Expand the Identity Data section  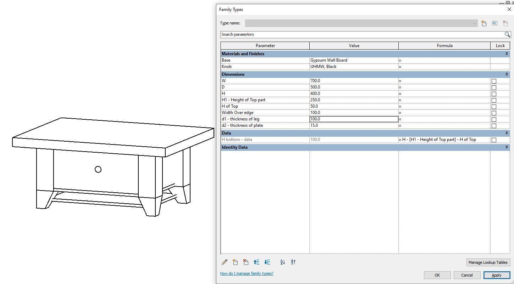pos(507,147)
